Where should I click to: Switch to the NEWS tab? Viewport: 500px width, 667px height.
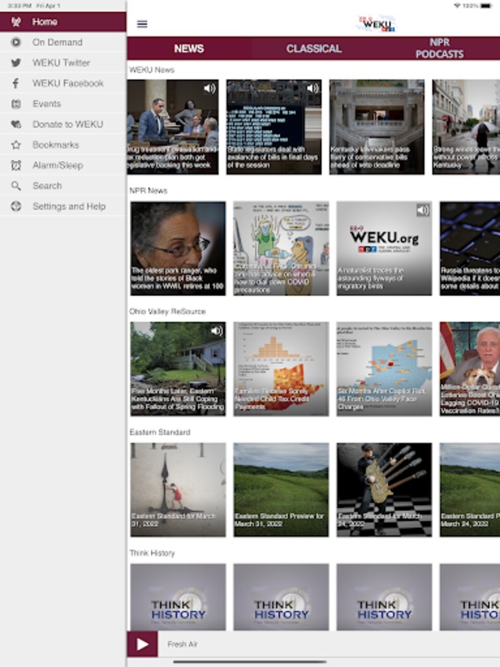tap(189, 48)
